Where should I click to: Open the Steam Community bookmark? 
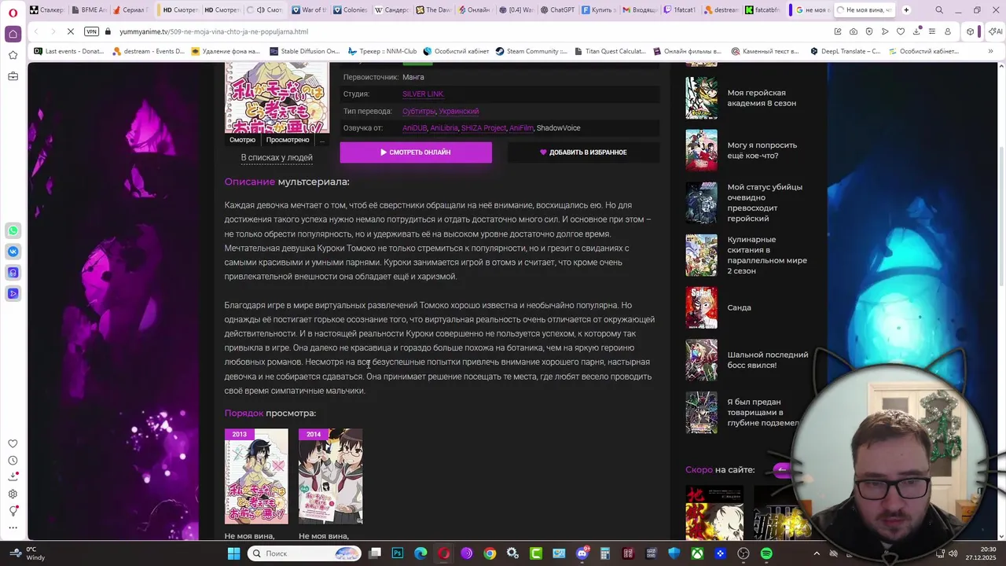coord(531,51)
